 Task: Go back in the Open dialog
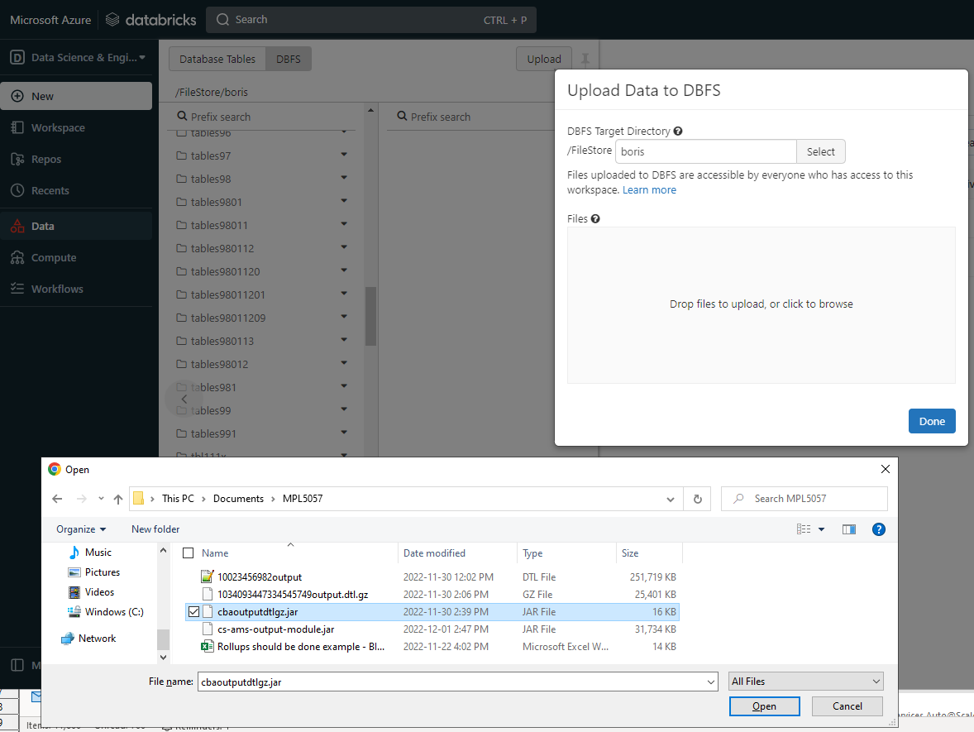click(57, 499)
